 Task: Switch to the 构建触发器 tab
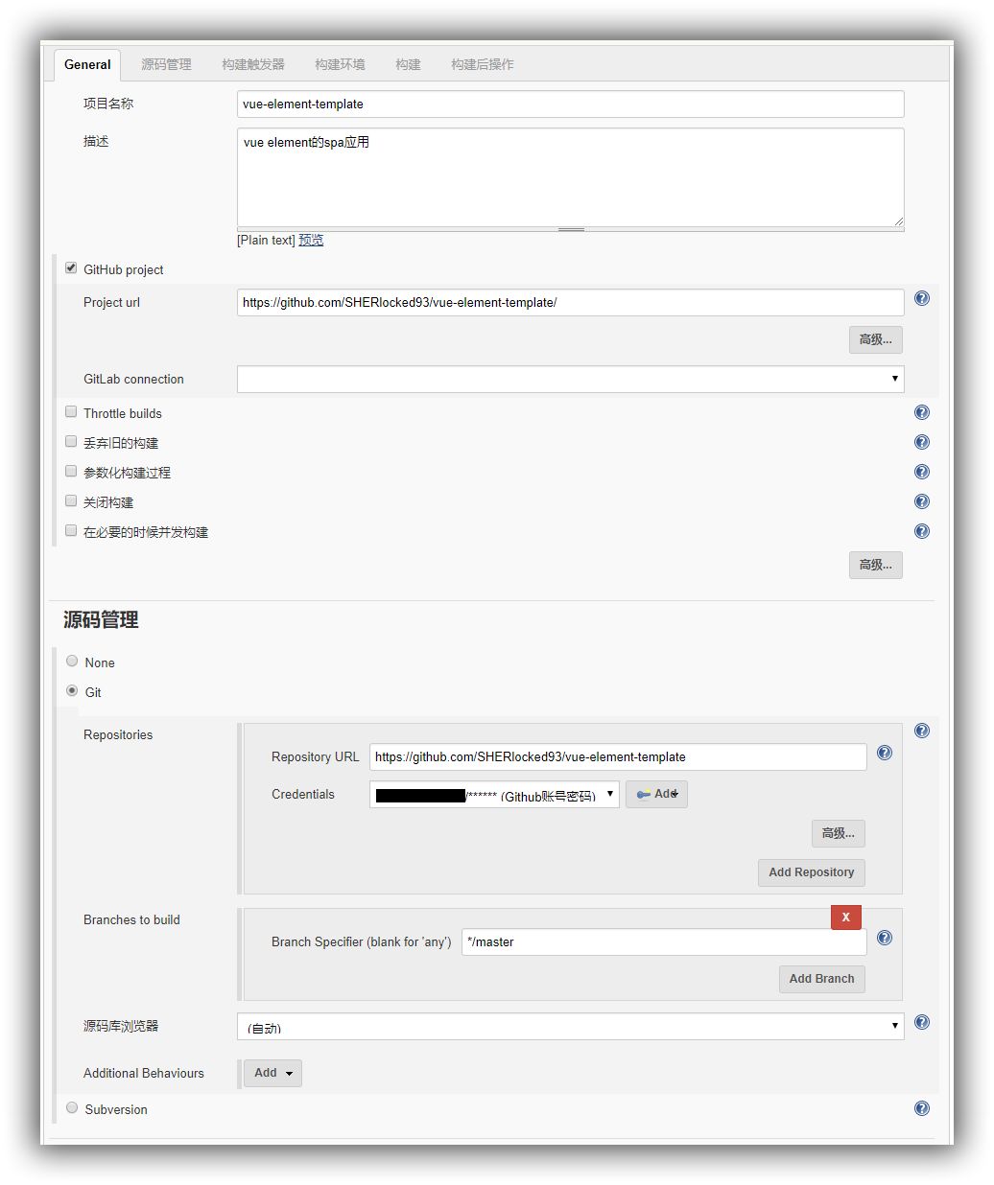(x=253, y=64)
